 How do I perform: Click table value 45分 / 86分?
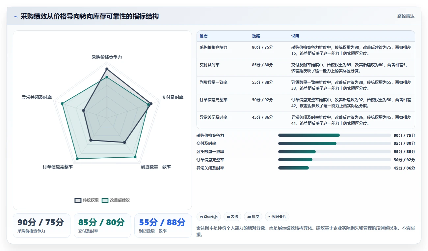point(262,117)
